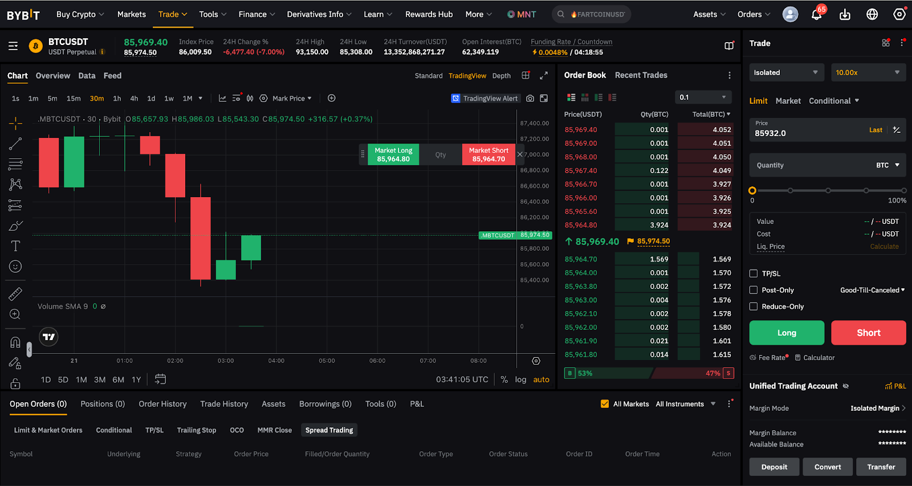Image resolution: width=912 pixels, height=486 pixels.
Task: Click the Market Long button on chart
Action: point(393,154)
